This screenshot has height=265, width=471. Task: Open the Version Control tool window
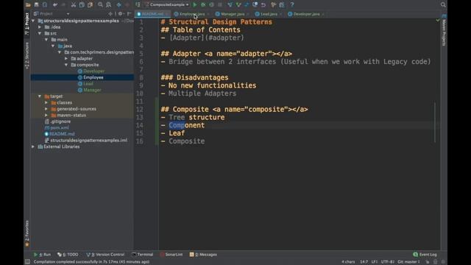click(x=105, y=255)
